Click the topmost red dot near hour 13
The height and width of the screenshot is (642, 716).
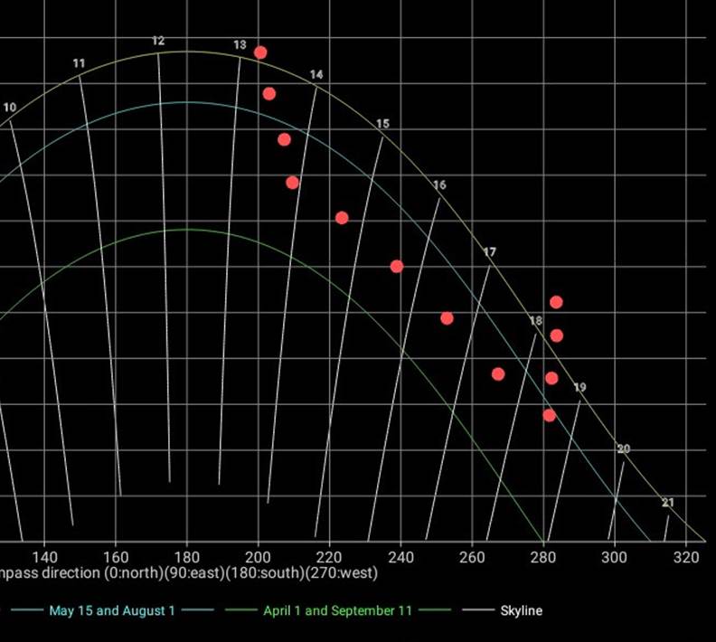pyautogui.click(x=260, y=52)
